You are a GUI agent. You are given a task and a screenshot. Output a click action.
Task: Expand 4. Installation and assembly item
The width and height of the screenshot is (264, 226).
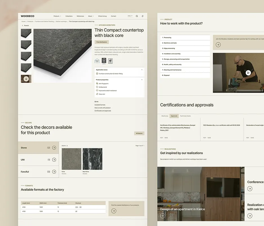coord(185,54)
